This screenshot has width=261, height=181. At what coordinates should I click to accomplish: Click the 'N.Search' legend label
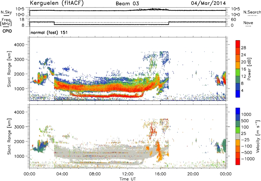(x=252, y=12)
